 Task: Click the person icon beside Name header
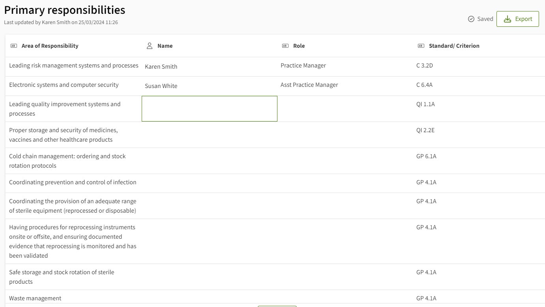pyautogui.click(x=149, y=46)
